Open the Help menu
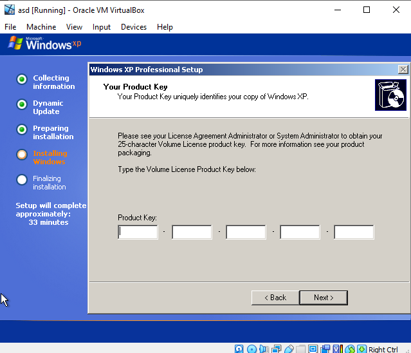 click(165, 27)
